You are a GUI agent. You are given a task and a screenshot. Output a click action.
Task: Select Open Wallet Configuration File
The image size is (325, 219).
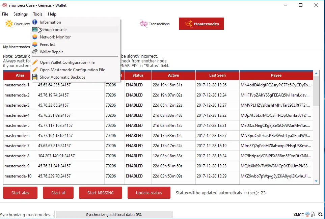pos(76,62)
